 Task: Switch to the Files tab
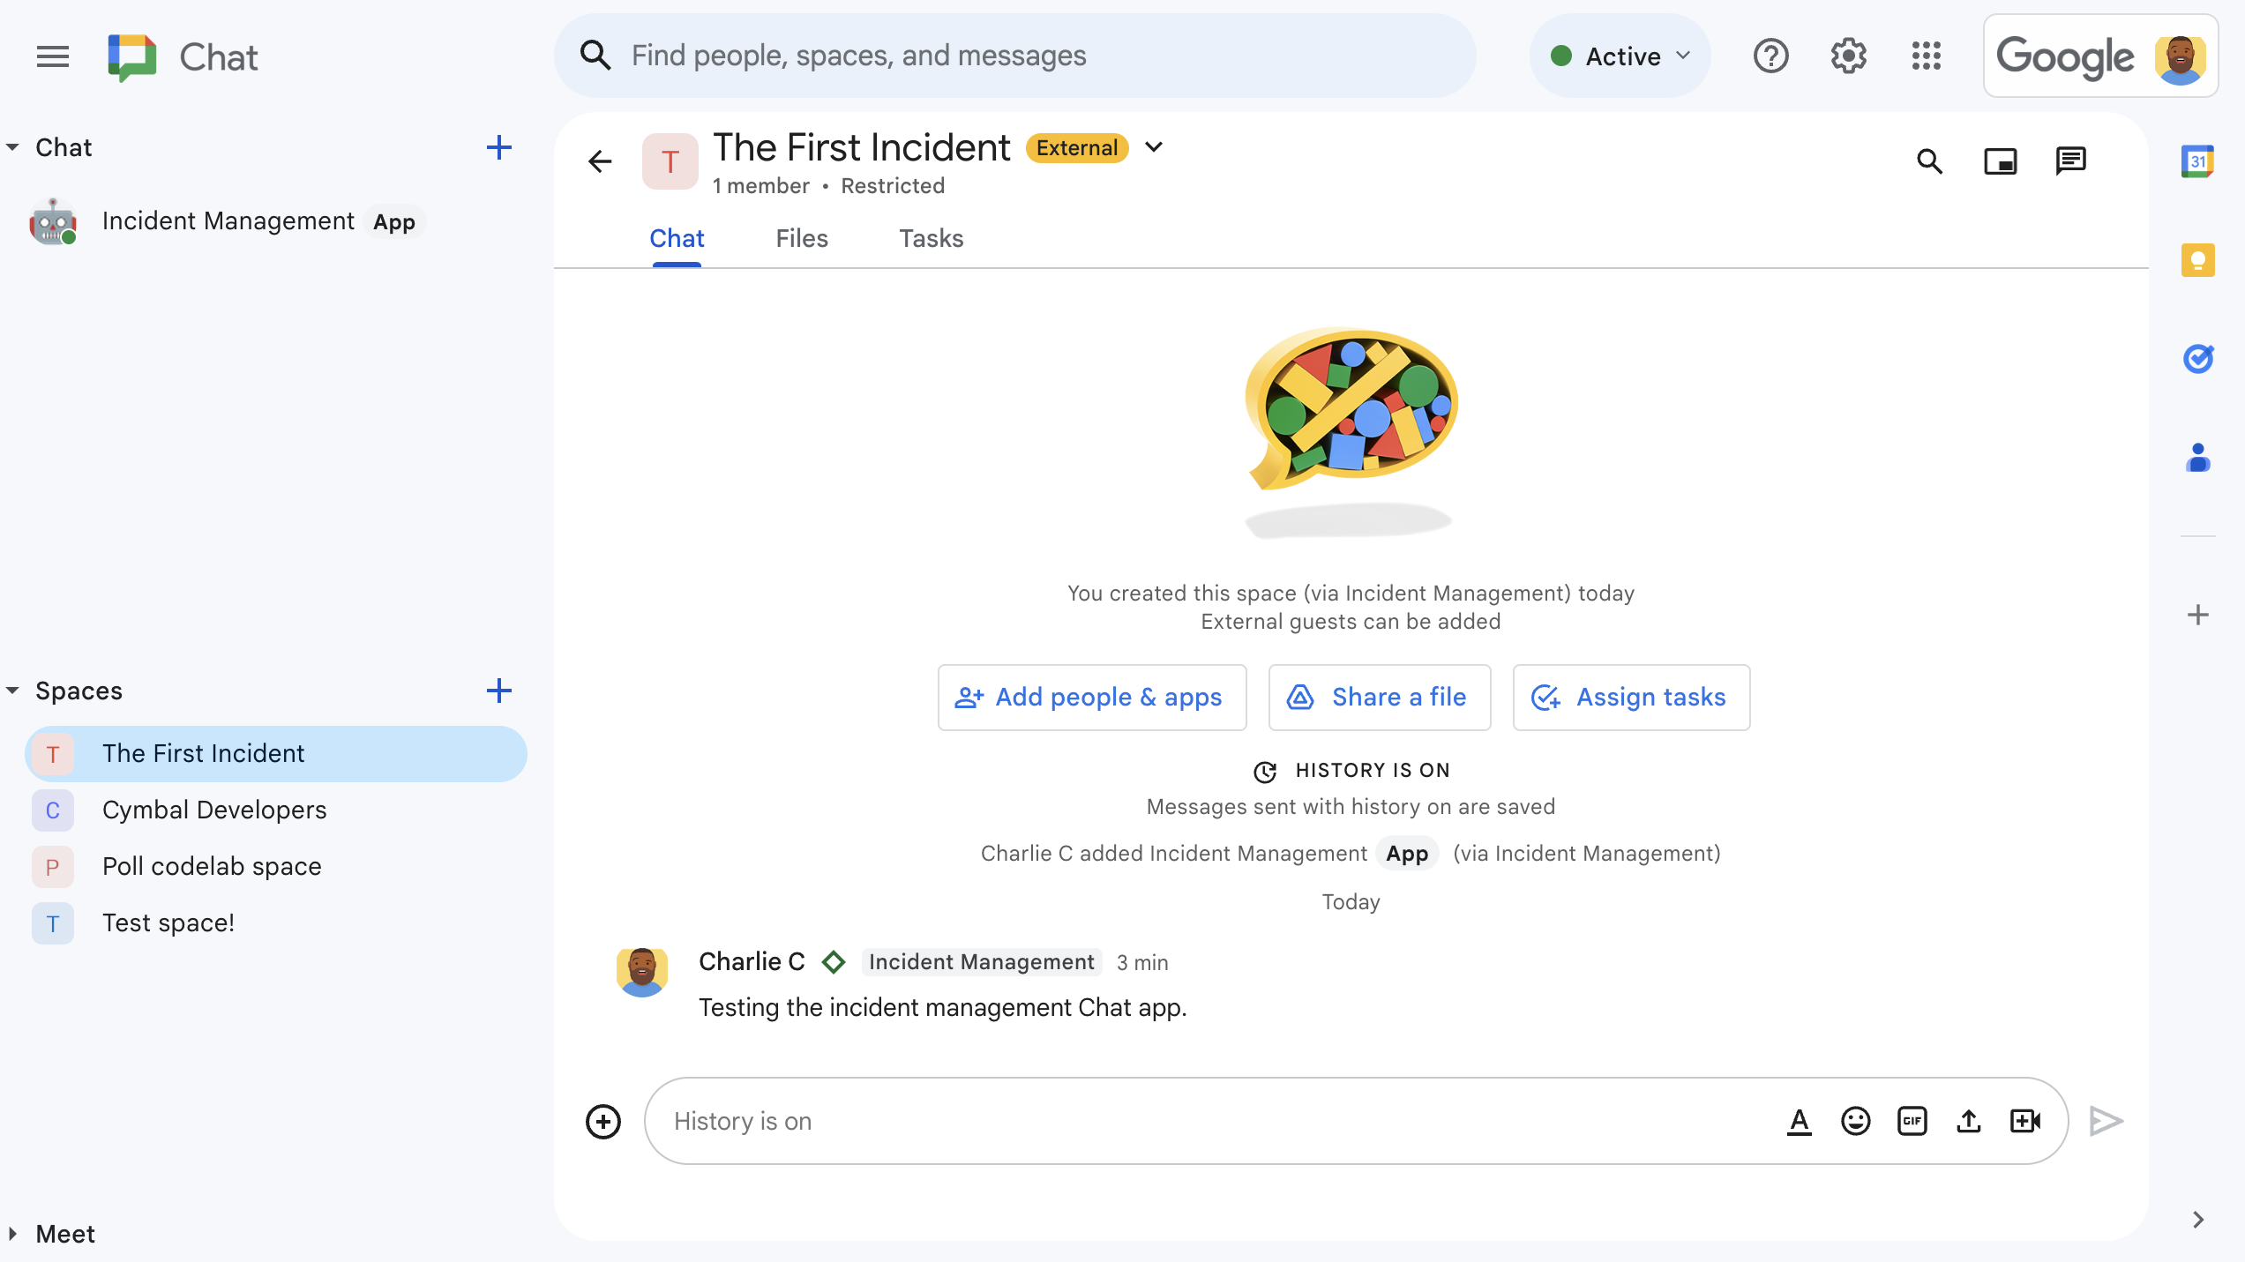(802, 239)
